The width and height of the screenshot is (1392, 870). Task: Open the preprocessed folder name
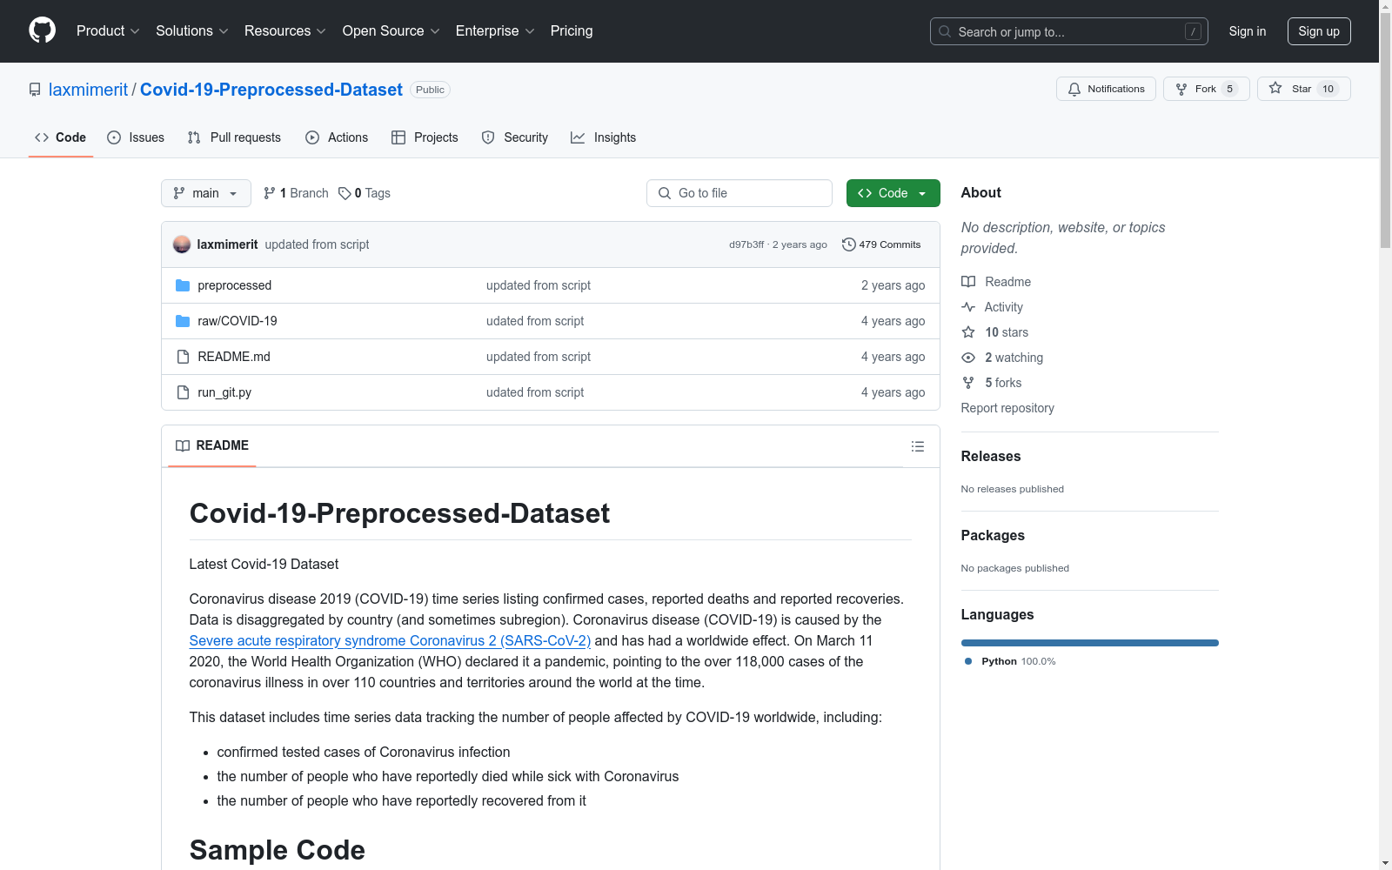[x=235, y=285]
